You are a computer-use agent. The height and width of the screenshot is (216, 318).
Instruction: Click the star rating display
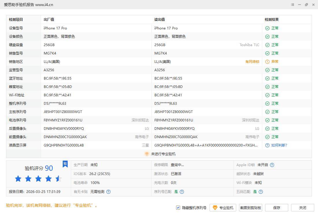(38, 179)
